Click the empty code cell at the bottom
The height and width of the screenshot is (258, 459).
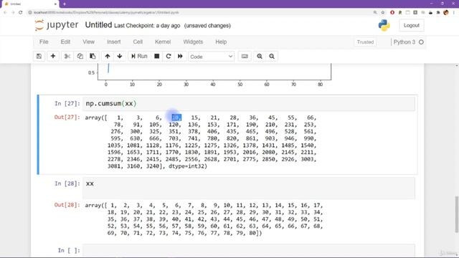[249, 251]
